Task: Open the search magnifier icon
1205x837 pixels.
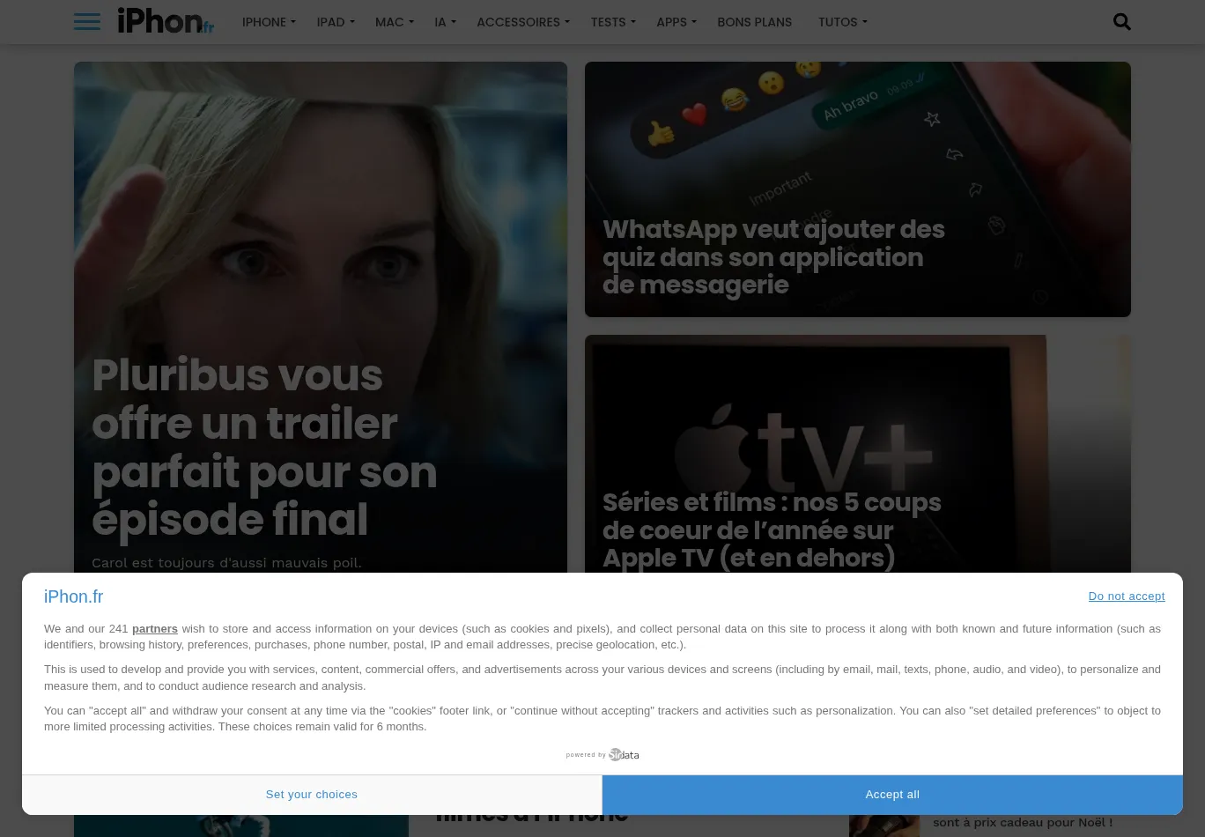Action: [x=1121, y=22]
